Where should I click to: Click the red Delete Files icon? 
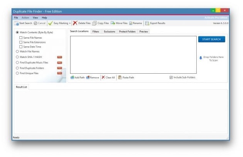tap(75, 23)
